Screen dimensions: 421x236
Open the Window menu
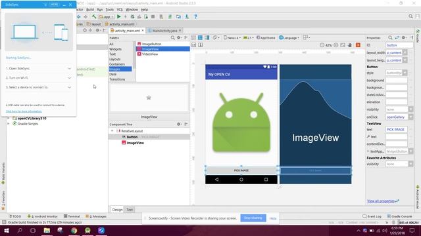pyautogui.click(x=132, y=10)
